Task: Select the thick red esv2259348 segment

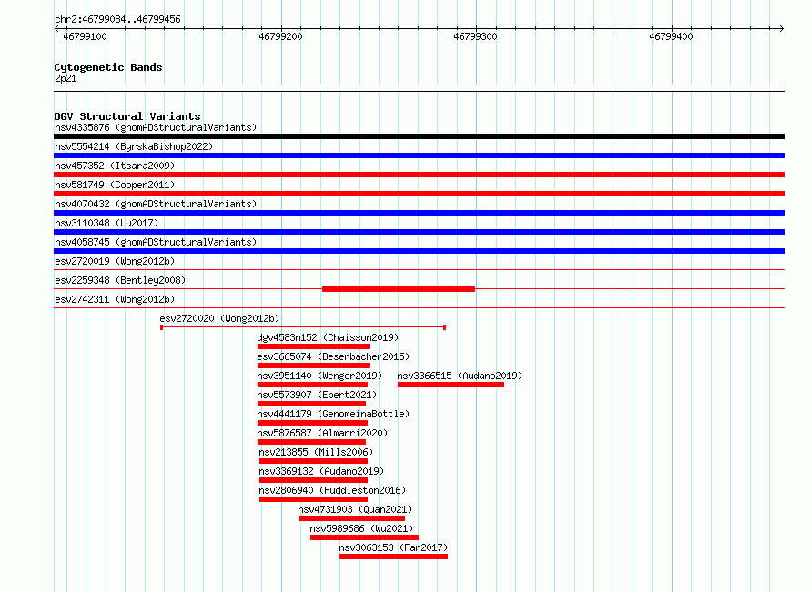Action: (x=399, y=289)
